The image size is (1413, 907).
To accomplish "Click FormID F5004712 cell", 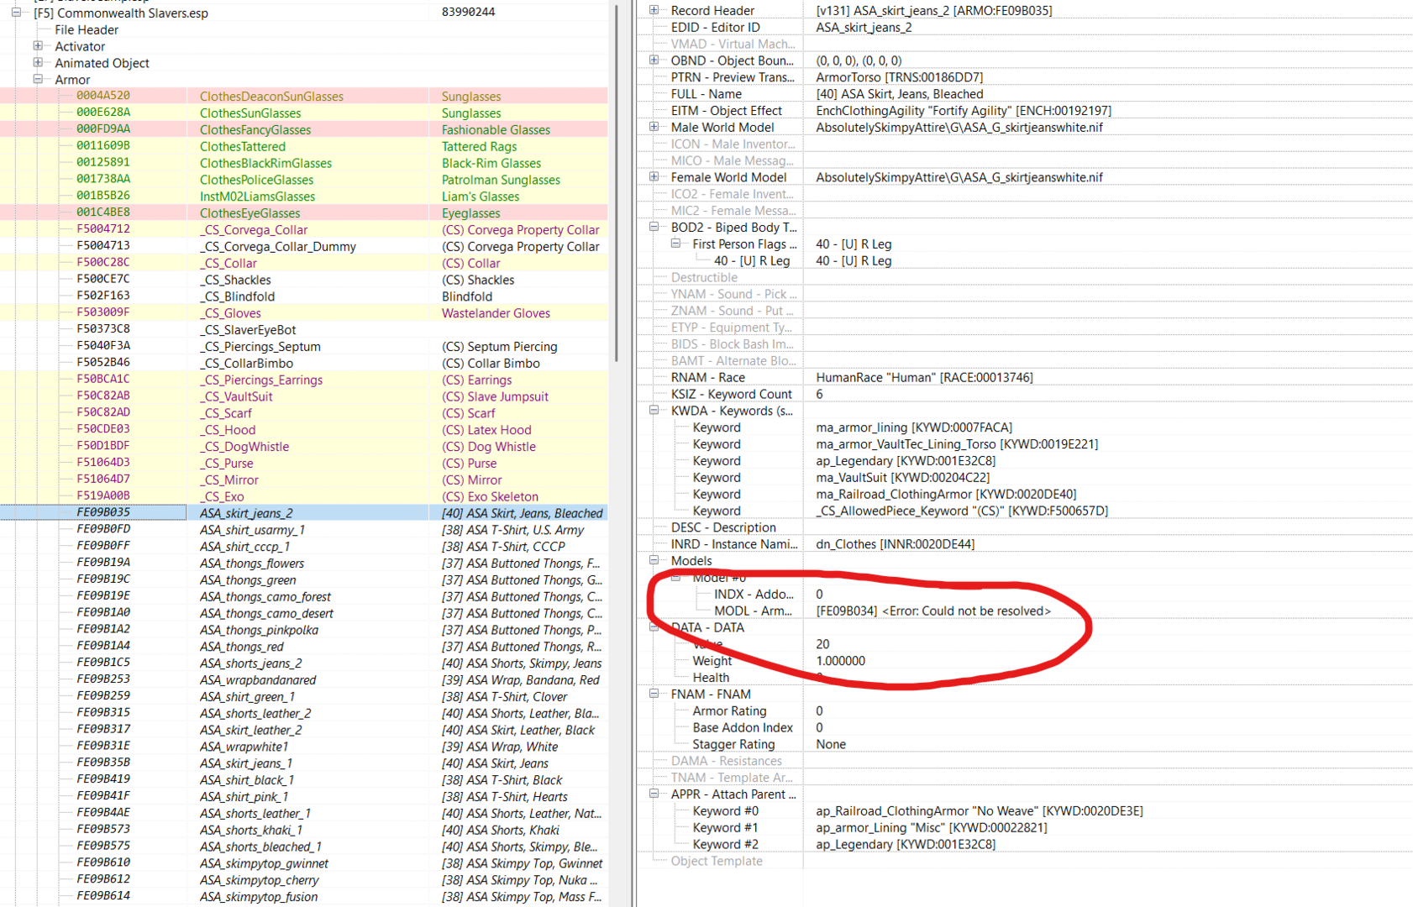I will click(x=103, y=228).
